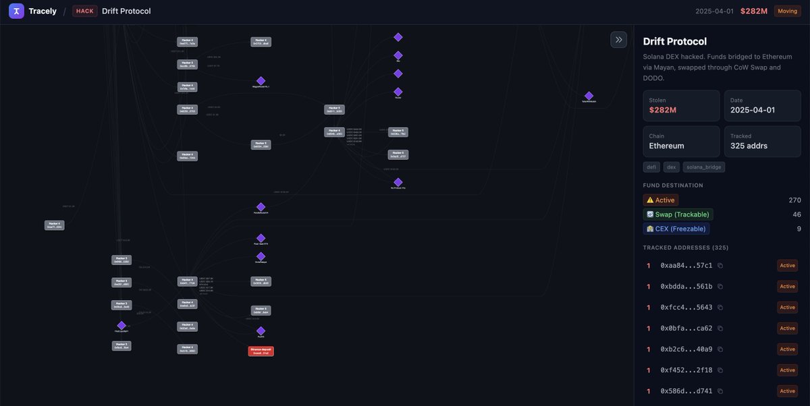Select the PendleRouterV4 diamond node
The width and height of the screenshot is (810, 406).
261,207
